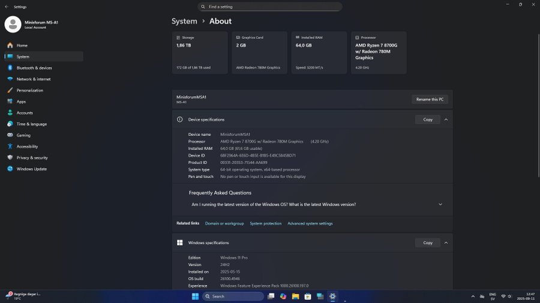
Task: Open the Installed RAM info card
Action: click(319, 53)
